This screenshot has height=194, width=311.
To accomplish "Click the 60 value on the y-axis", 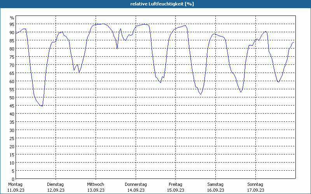I will tap(12, 81).
